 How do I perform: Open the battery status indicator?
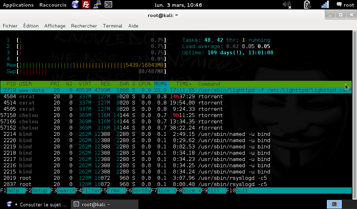[x=307, y=5]
